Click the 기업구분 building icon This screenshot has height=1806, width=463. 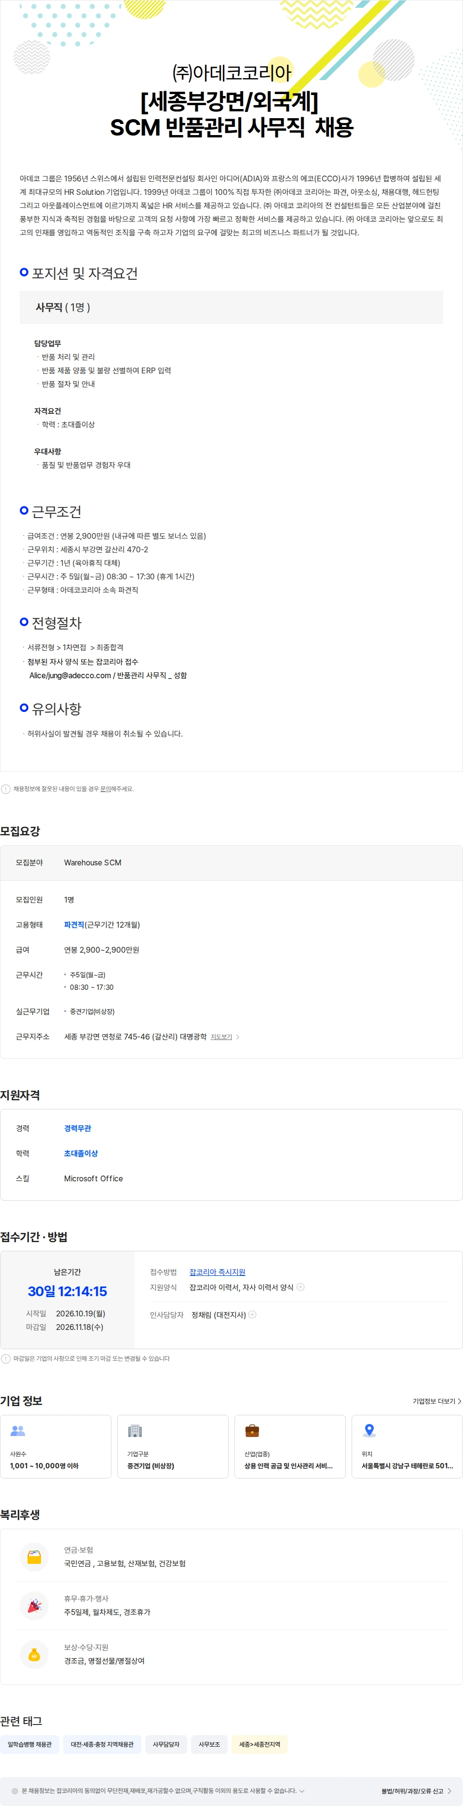[135, 1430]
